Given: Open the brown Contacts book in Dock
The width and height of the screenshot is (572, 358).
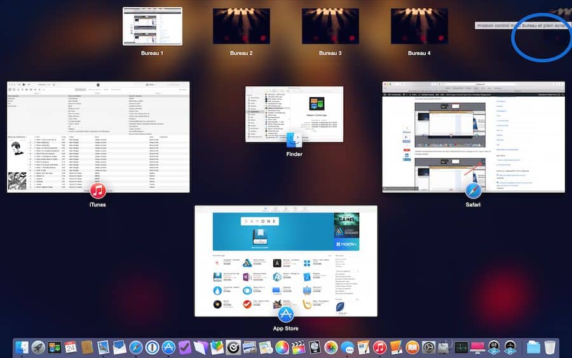Looking at the screenshot, I should click(x=87, y=347).
